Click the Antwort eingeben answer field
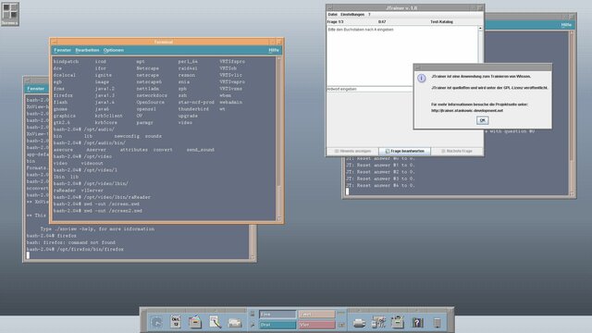Screen dimensions: 592x333 [370, 89]
